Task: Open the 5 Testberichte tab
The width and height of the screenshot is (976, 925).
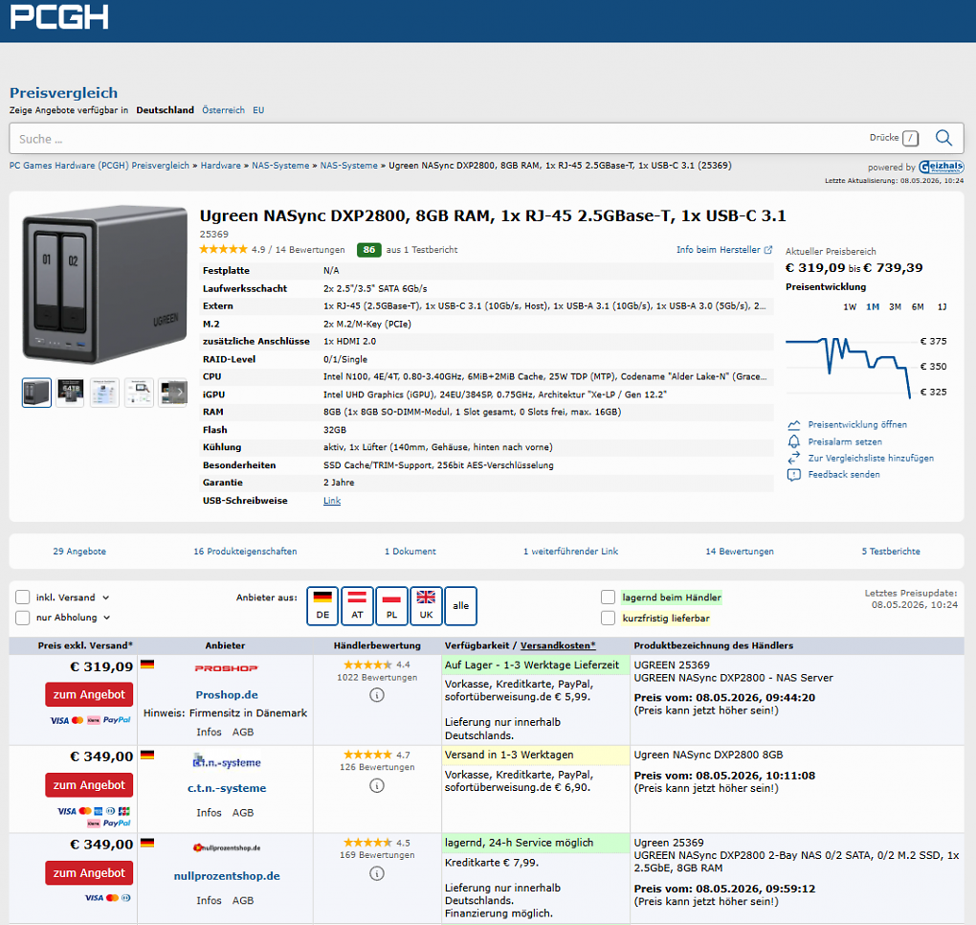Action: [891, 552]
